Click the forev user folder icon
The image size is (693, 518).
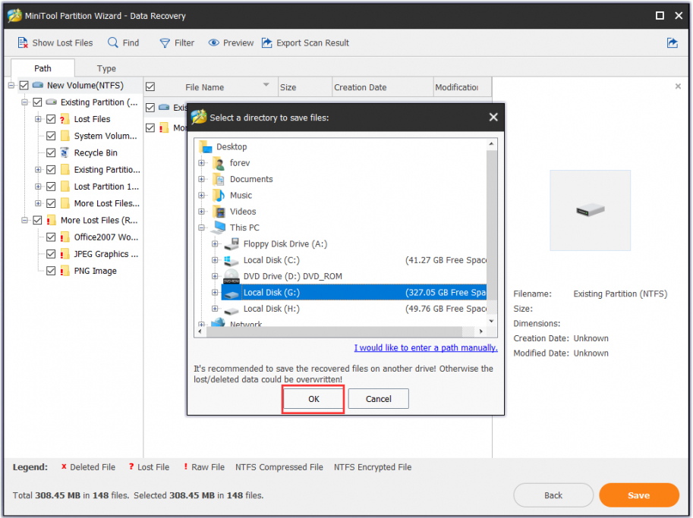pyautogui.click(x=219, y=163)
